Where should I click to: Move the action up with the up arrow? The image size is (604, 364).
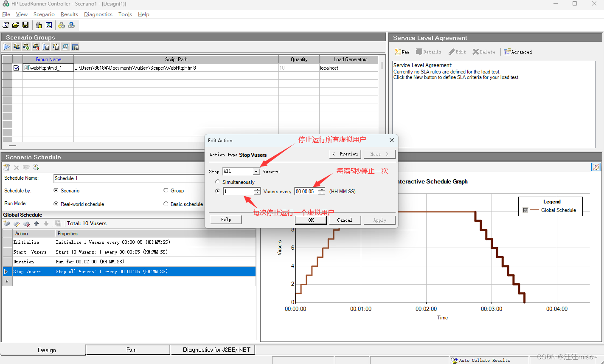pyautogui.click(x=37, y=223)
